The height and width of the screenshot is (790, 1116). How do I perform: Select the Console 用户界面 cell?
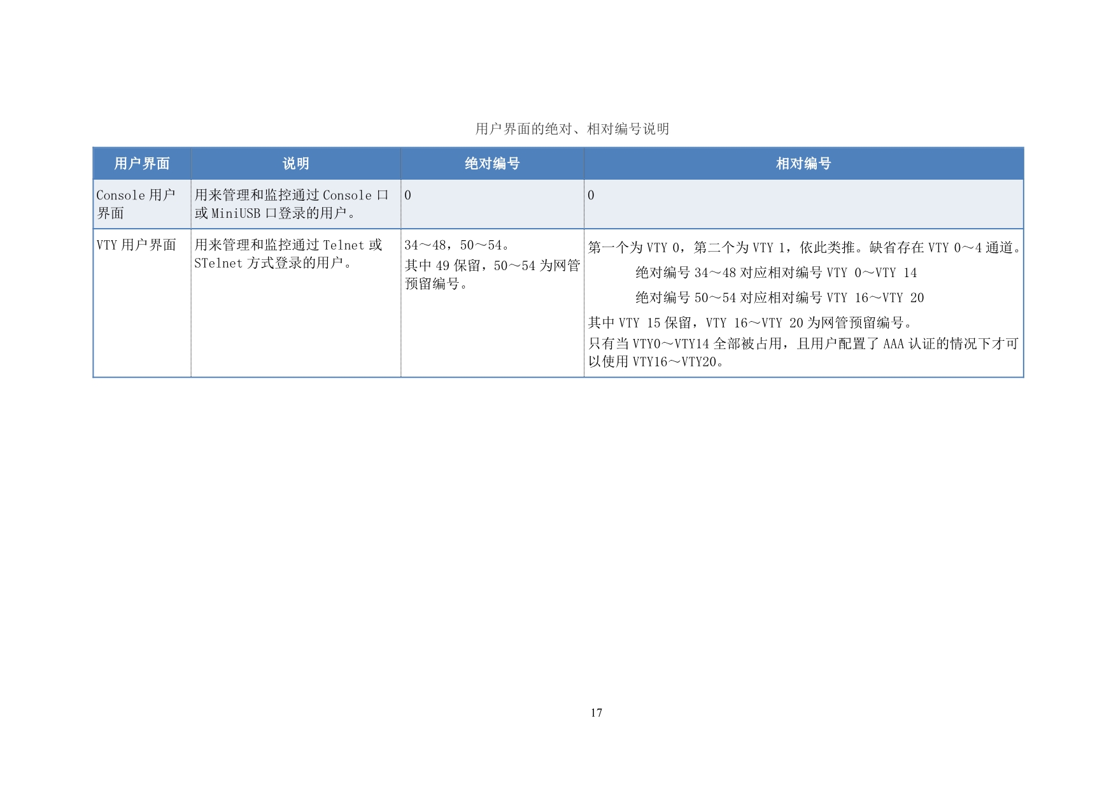pyautogui.click(x=136, y=204)
